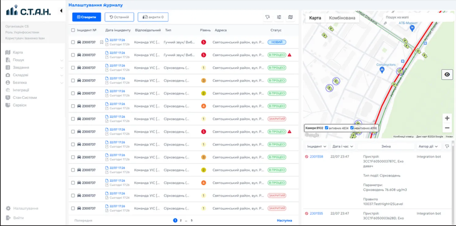456x226 pixels.
Task: Toggle the eye visibility button on the map
Action: [x=447, y=74]
